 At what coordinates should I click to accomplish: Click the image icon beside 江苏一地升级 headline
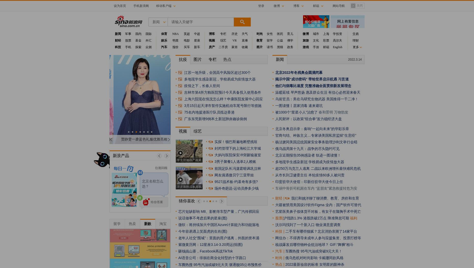pyautogui.click(x=180, y=73)
